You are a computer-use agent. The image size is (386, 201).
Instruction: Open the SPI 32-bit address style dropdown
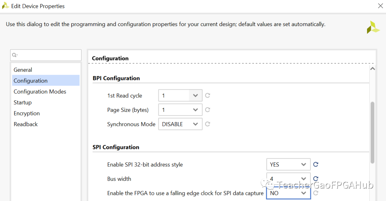(x=303, y=165)
